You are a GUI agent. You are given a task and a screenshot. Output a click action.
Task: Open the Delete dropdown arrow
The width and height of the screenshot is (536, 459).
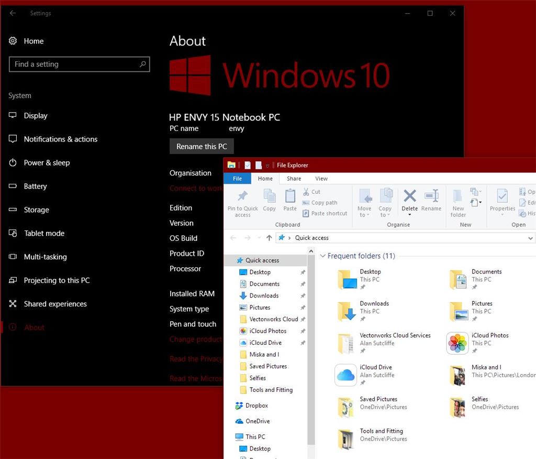coord(409,215)
